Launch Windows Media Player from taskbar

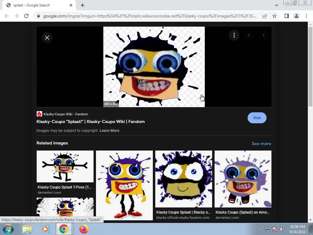45,229
